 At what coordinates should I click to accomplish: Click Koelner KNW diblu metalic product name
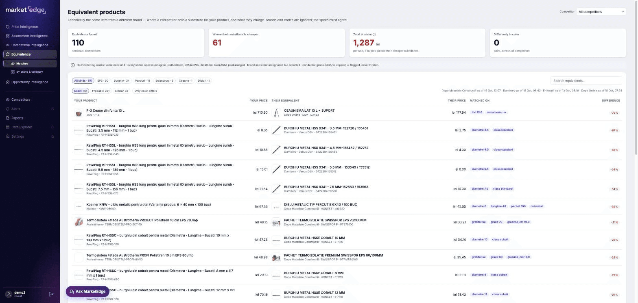click(149, 205)
